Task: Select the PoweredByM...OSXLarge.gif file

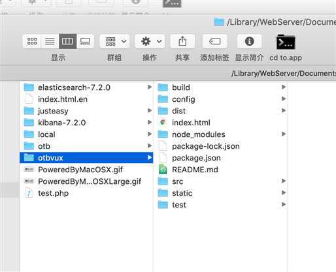Action: [x=87, y=181]
